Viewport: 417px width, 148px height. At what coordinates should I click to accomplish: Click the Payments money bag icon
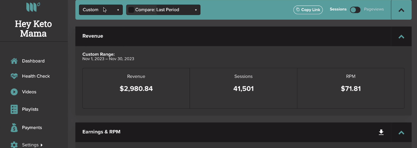pyautogui.click(x=14, y=128)
